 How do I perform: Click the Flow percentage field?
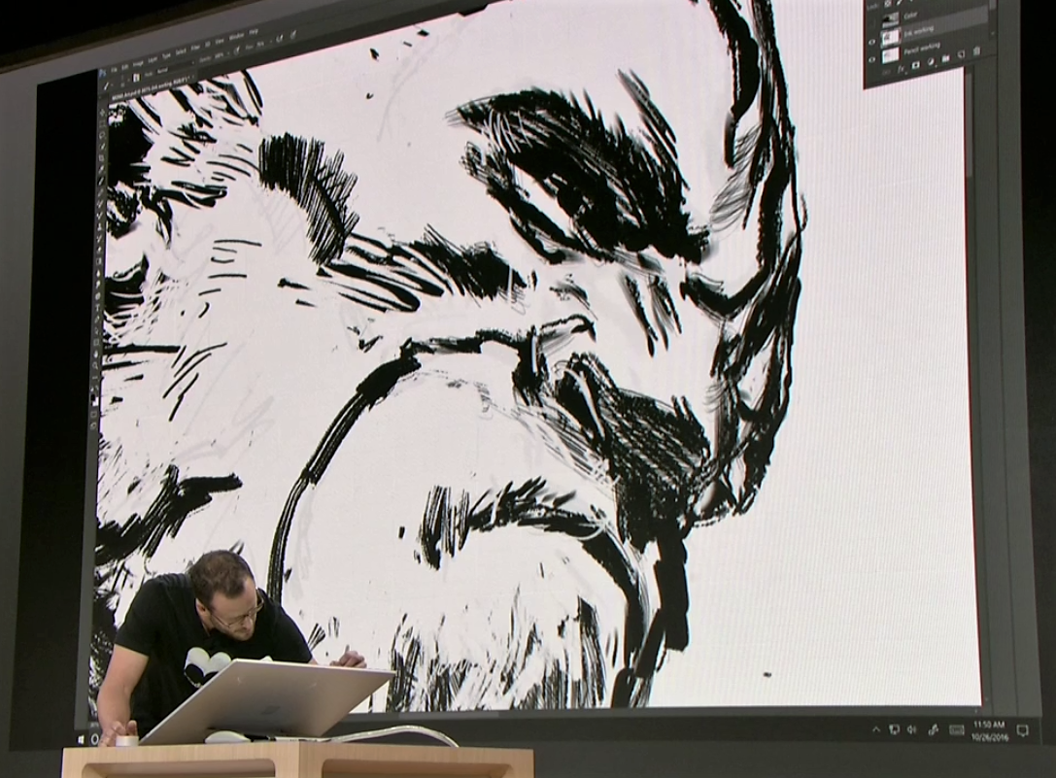258,45
